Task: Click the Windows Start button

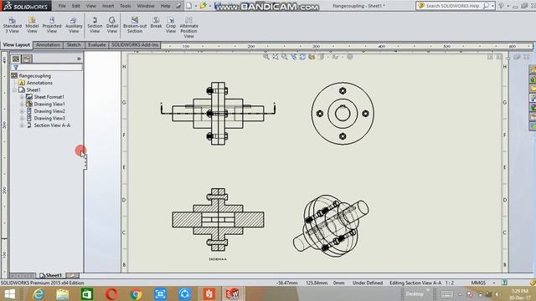Action: point(9,293)
